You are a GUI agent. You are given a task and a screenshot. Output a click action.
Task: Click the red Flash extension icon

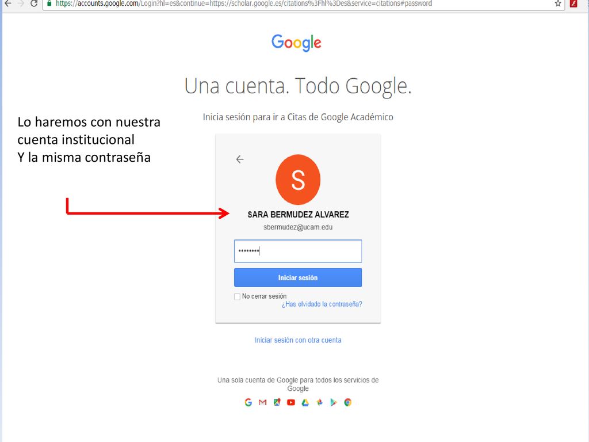point(573,4)
